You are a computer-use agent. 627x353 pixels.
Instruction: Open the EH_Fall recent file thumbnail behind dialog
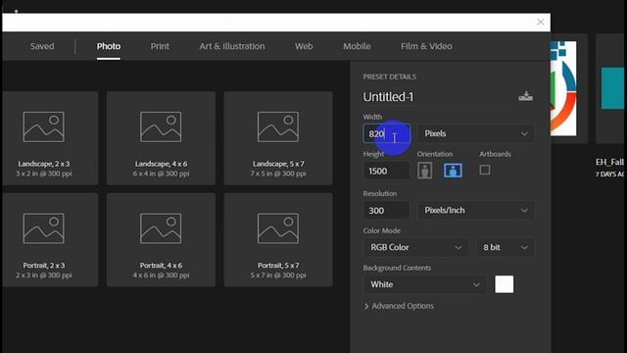point(610,89)
